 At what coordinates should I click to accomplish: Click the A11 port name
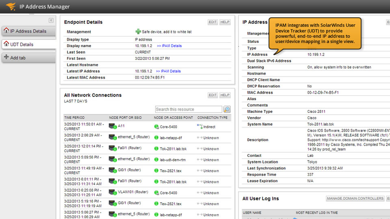coord(121,126)
